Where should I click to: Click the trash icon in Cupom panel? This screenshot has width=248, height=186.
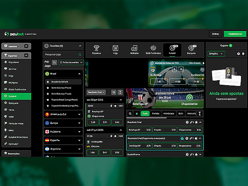[243, 54]
